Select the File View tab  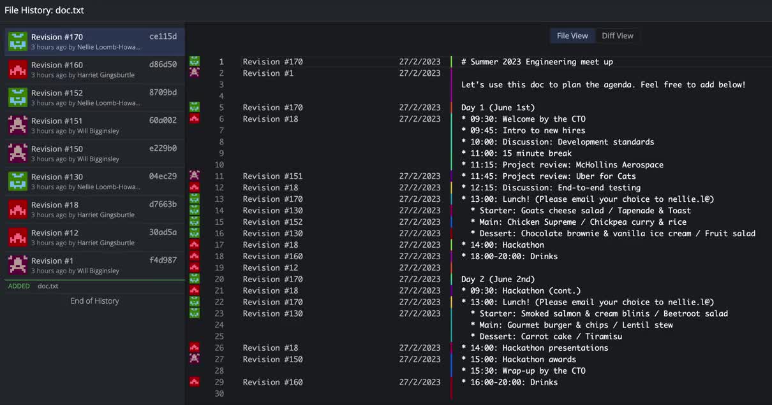[572, 36]
